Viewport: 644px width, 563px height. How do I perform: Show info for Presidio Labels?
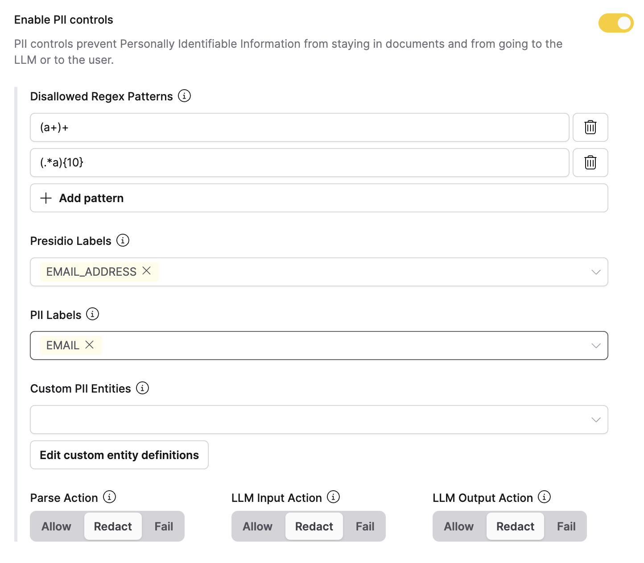coord(123,240)
